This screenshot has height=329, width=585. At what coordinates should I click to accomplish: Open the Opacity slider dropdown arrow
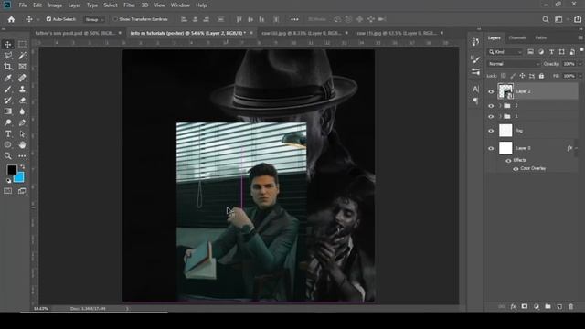(580, 64)
